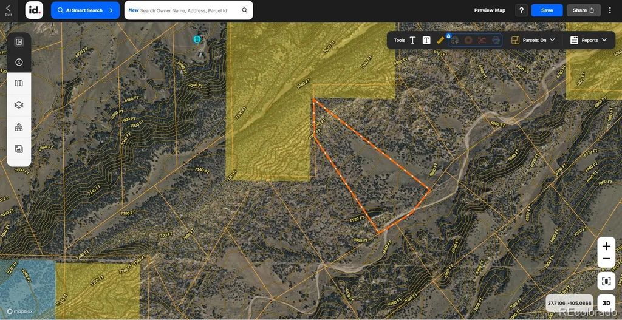This screenshot has width=622, height=320.
Task: Click the blue lock badge
Action: (x=449, y=35)
